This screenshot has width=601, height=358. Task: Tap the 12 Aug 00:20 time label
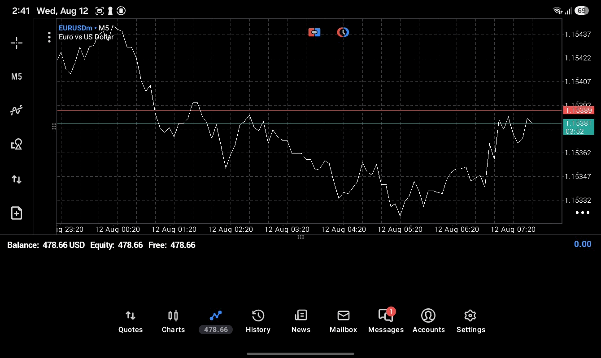[118, 229]
